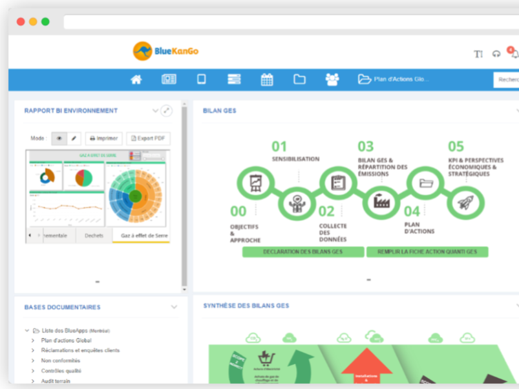Click the users group icon in navbar
Image resolution: width=519 pixels, height=389 pixels.
pyautogui.click(x=332, y=79)
